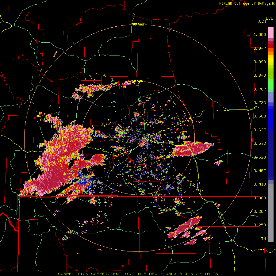The width and height of the screenshot is (276, 276).
Task: Select the 0.467 scale value
Action: 260,171
